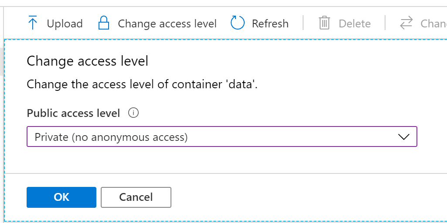Dismiss the dialog with Cancel
447x223 pixels.
point(136,197)
